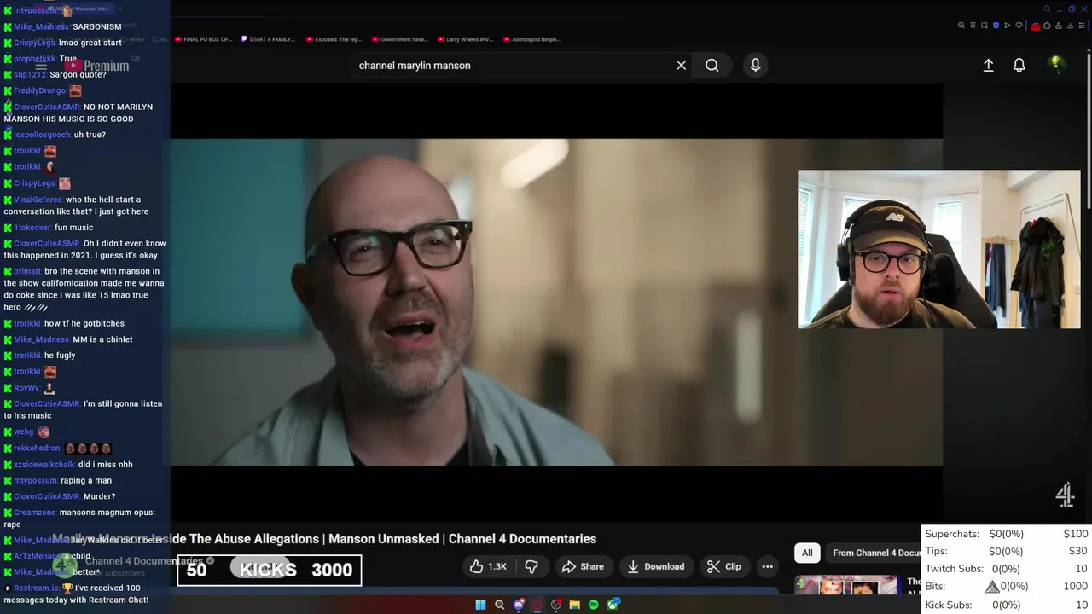Open Discord from the taskbar
The image size is (1092, 614).
(x=519, y=605)
